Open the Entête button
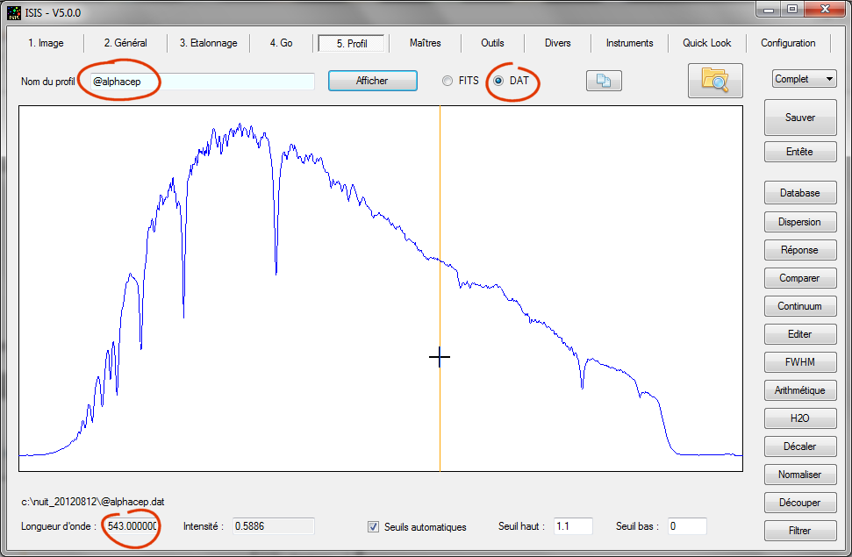 [800, 152]
